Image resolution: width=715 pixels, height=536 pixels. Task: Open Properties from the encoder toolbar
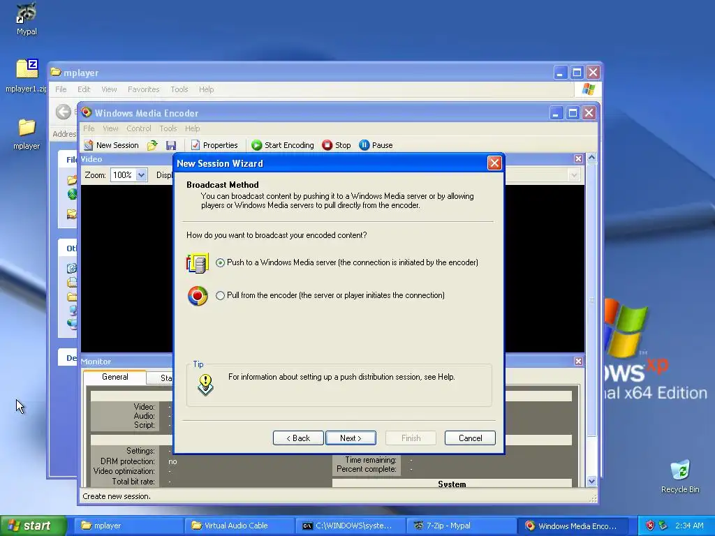(214, 145)
